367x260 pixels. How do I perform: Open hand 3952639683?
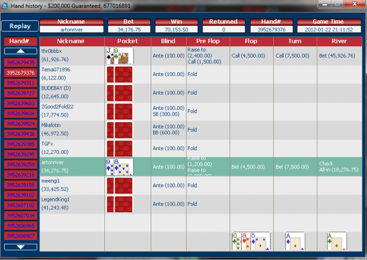pos(20,103)
